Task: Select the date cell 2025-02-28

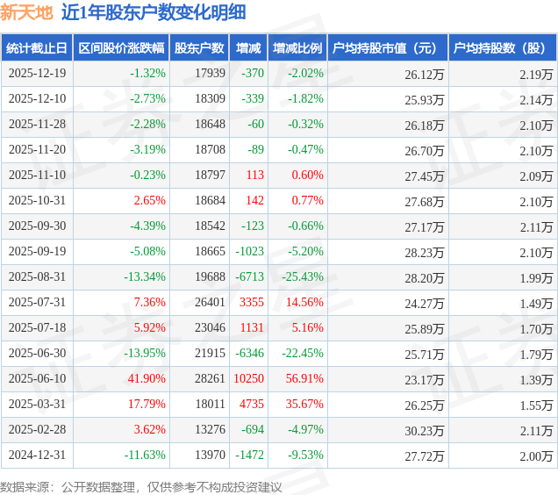Action: tap(38, 430)
